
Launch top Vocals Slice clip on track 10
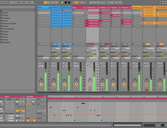point(144,10)
